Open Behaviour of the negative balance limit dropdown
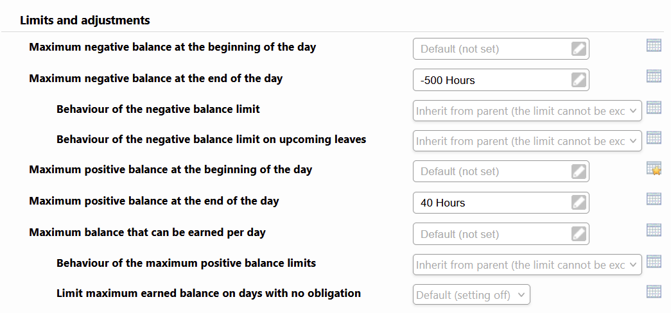The image size is (671, 313). (527, 111)
